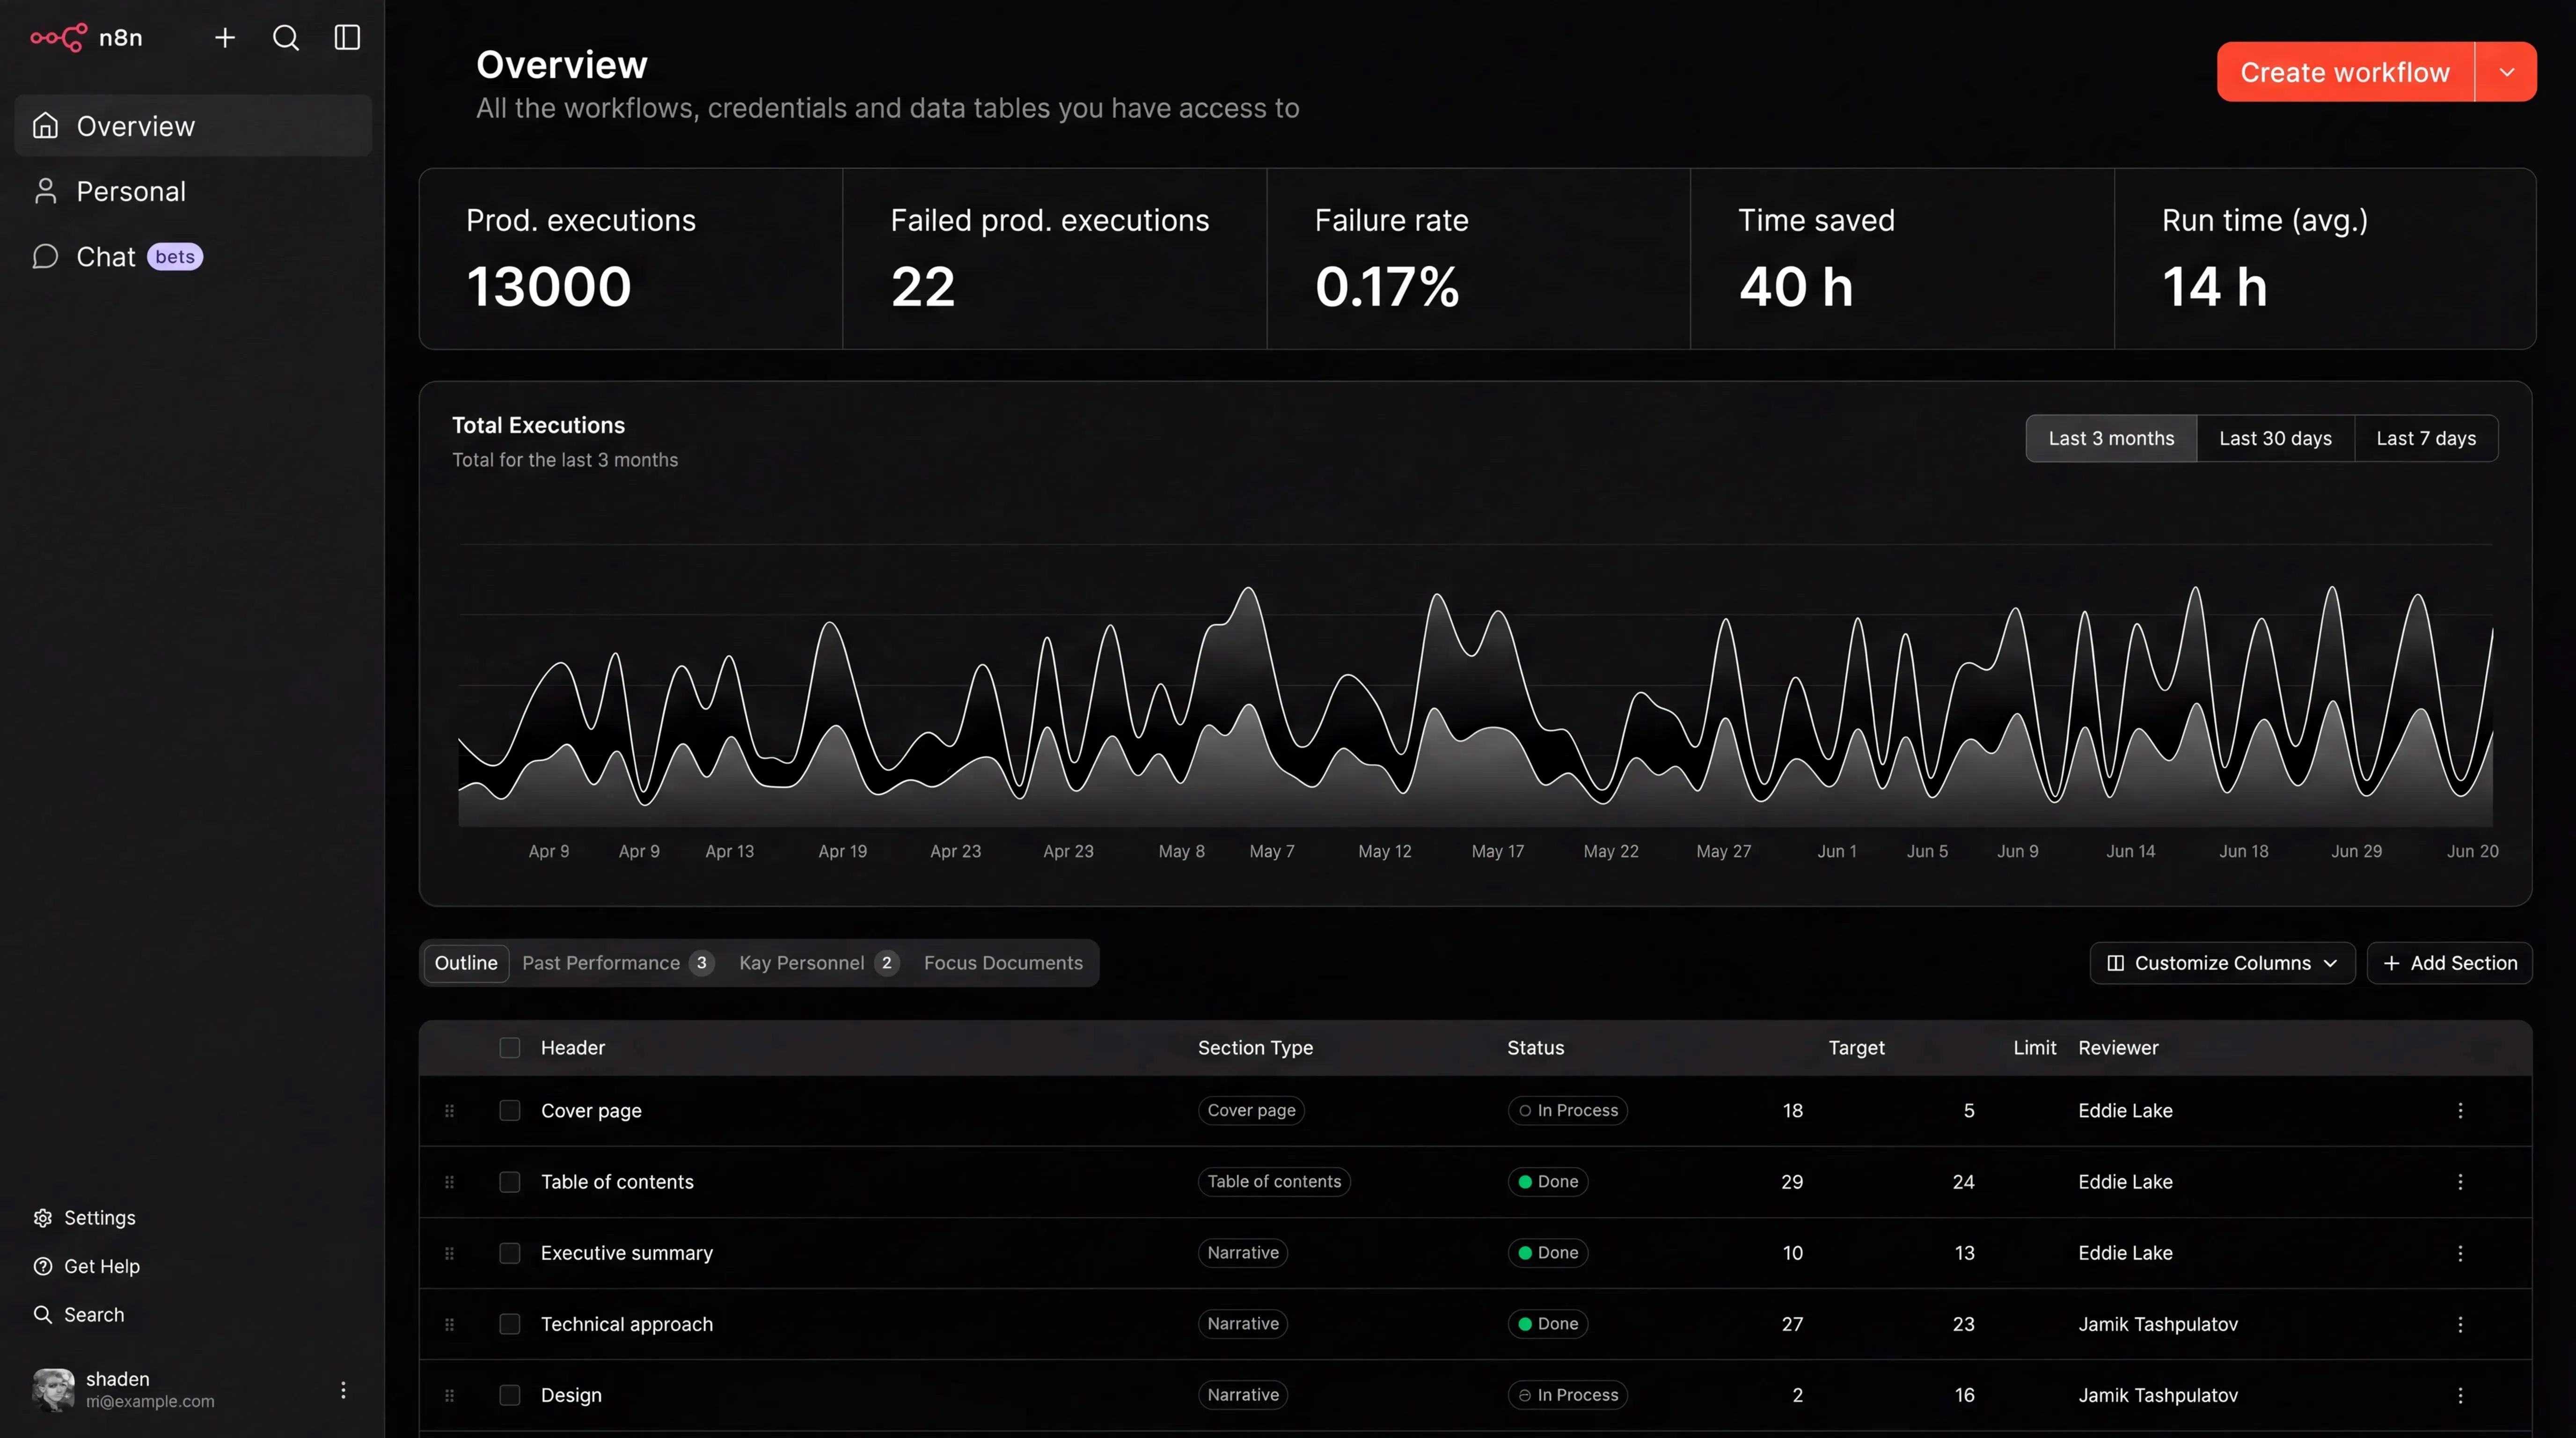Viewport: 2576px width, 1438px height.
Task: Open Settings from the sidebar
Action: tap(85, 1218)
